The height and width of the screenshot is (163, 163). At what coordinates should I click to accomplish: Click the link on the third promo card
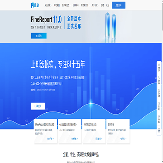pos(99,139)
